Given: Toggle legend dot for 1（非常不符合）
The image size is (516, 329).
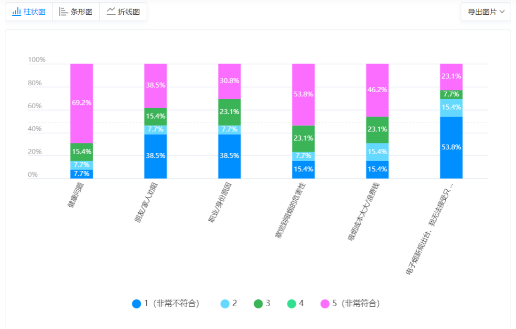Looking at the screenshot, I should [137, 304].
